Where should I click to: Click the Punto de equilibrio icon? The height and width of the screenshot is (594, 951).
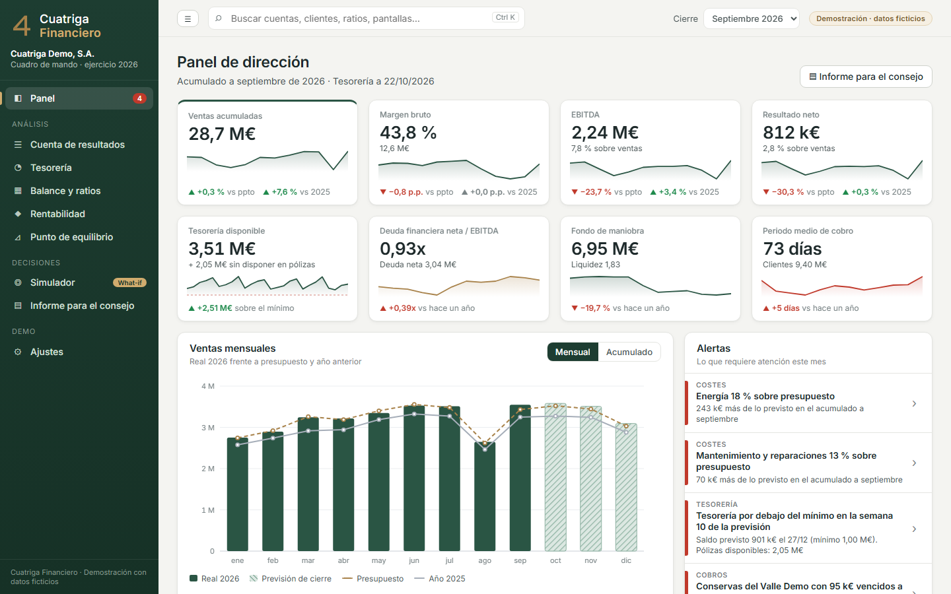tap(18, 237)
